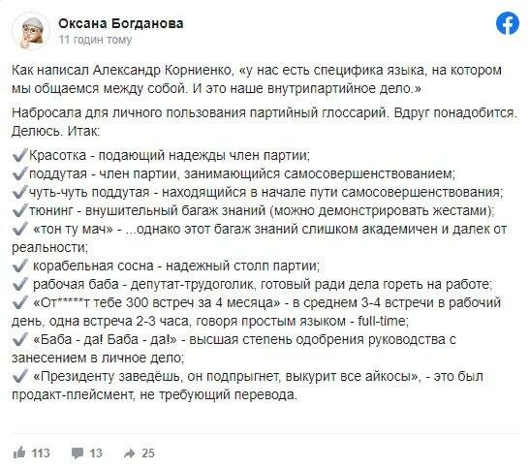Click checkmark beside 'корабельная сосна' line
This screenshot has width=530, height=469.
(19, 266)
